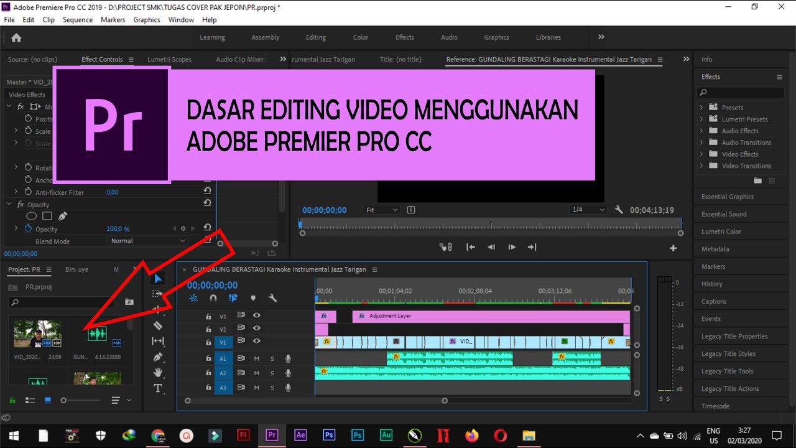Open Adobe Audition from the taskbar

(x=386, y=435)
